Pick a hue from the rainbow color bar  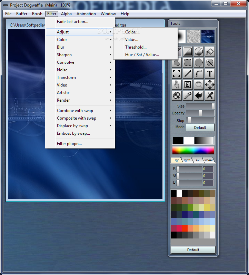(193, 151)
